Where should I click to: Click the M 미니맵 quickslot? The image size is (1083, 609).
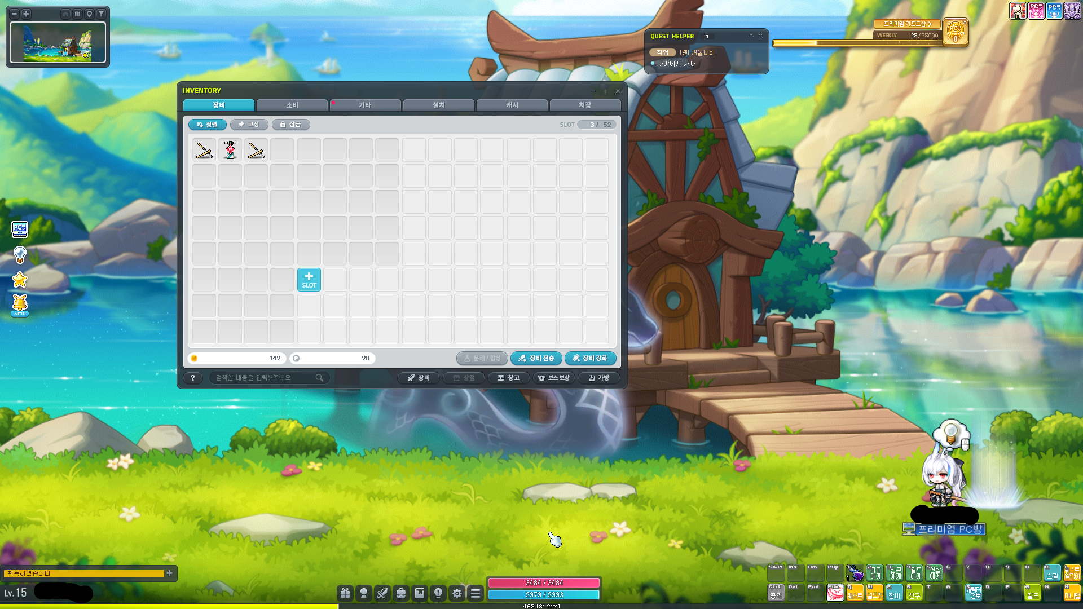(1072, 593)
